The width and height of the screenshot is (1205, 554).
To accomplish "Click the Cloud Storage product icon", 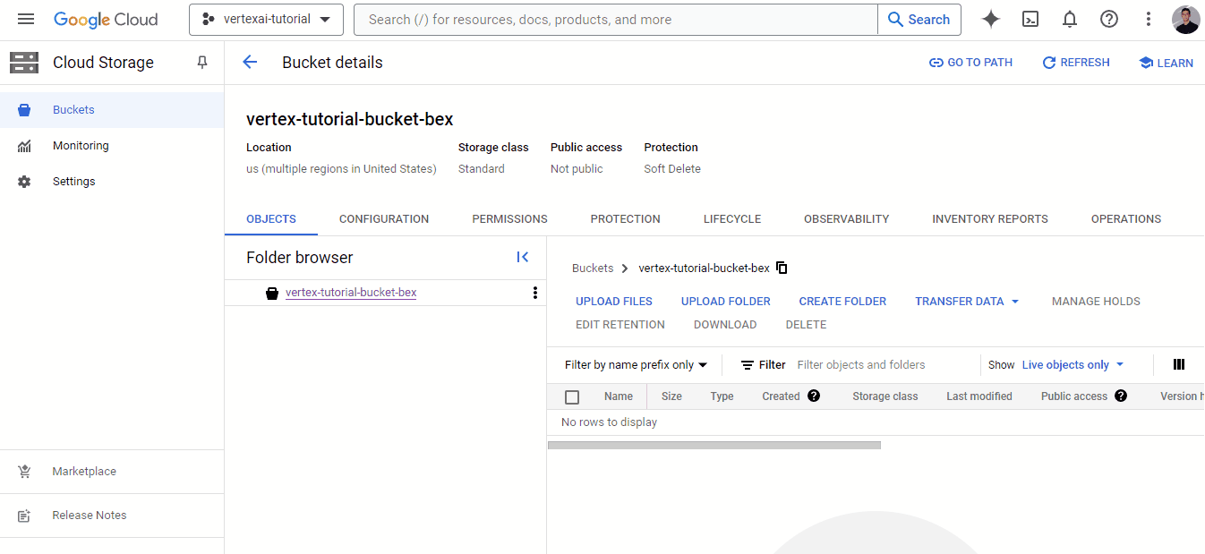I will [x=24, y=63].
